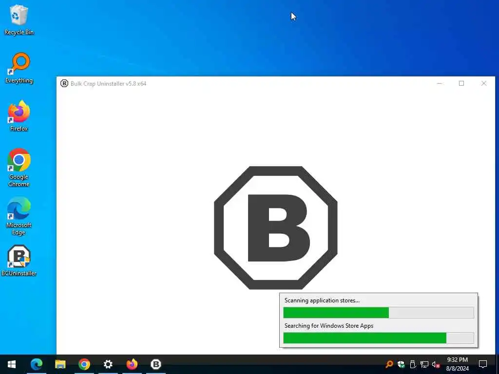
Task: Open the network status tray icon
Action: tap(424, 364)
